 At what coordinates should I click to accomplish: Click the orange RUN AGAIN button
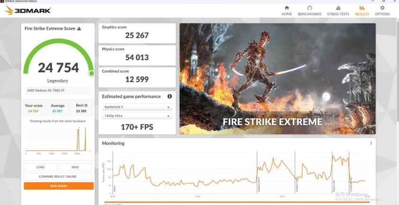click(58, 186)
